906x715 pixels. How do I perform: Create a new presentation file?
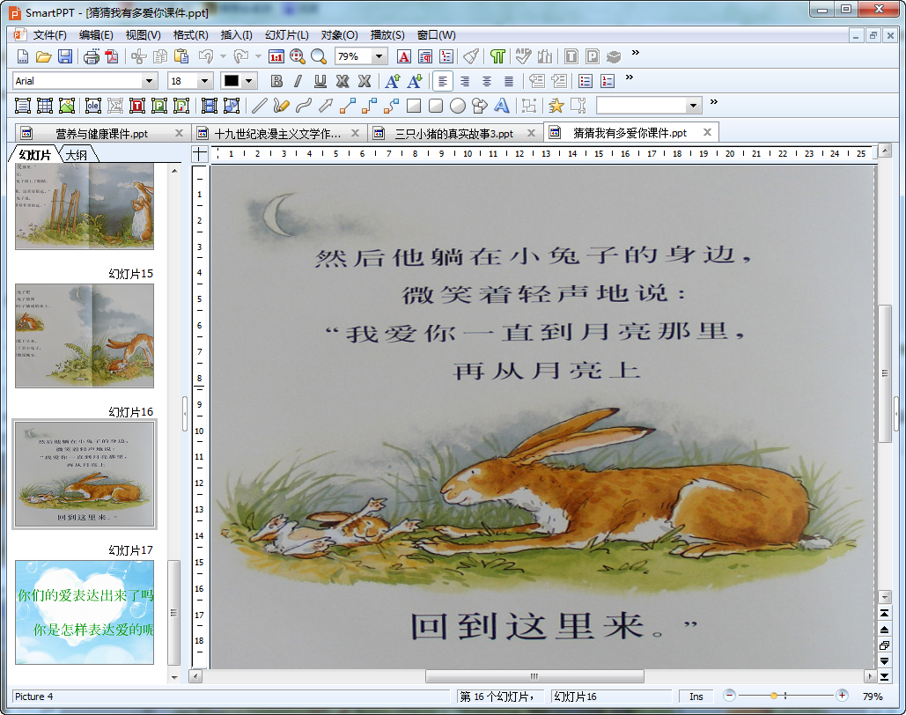(23, 56)
